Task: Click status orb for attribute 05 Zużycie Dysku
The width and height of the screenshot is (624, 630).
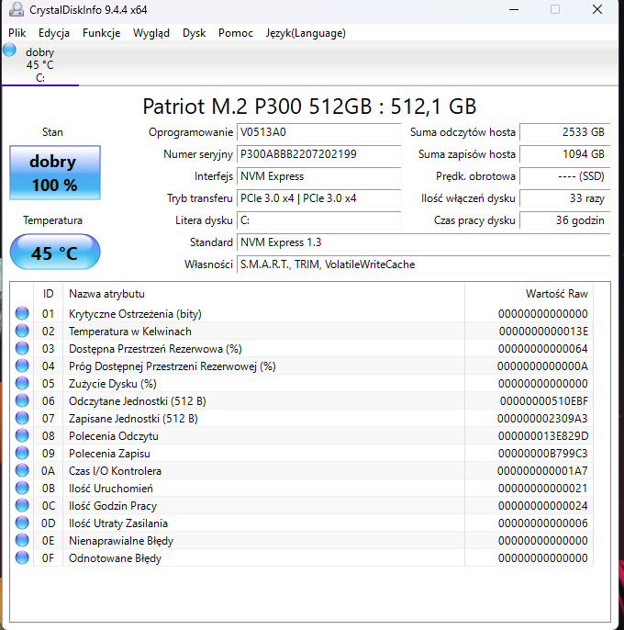Action: click(22, 383)
